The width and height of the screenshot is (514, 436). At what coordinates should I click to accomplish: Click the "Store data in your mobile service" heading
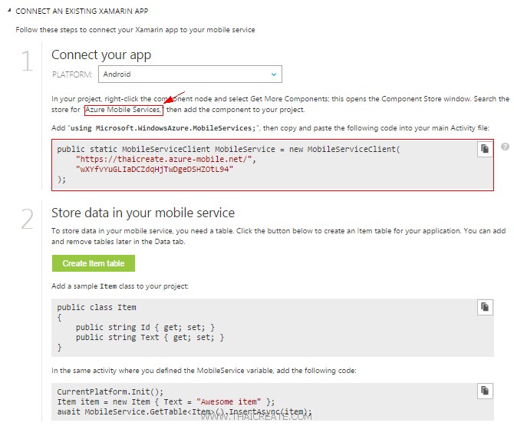[143, 213]
